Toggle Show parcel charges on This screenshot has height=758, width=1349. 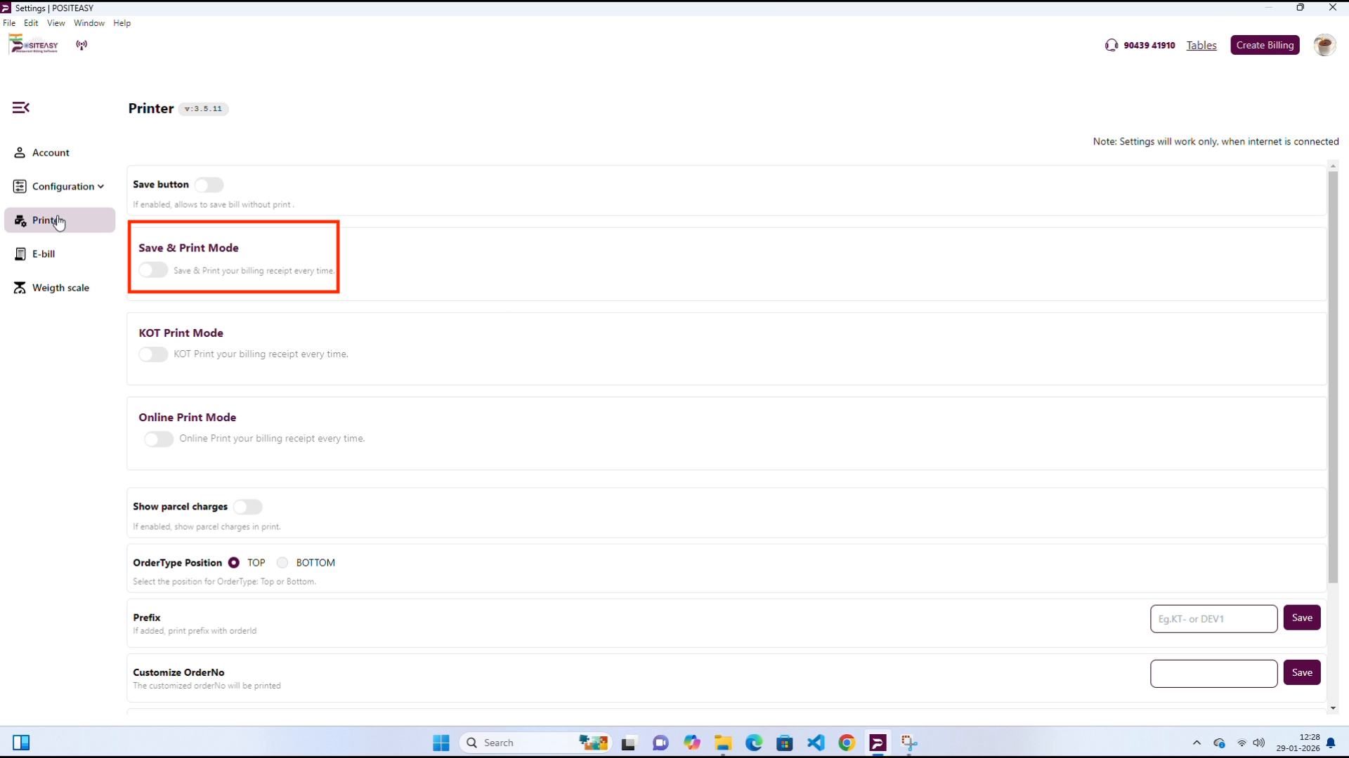(x=247, y=507)
